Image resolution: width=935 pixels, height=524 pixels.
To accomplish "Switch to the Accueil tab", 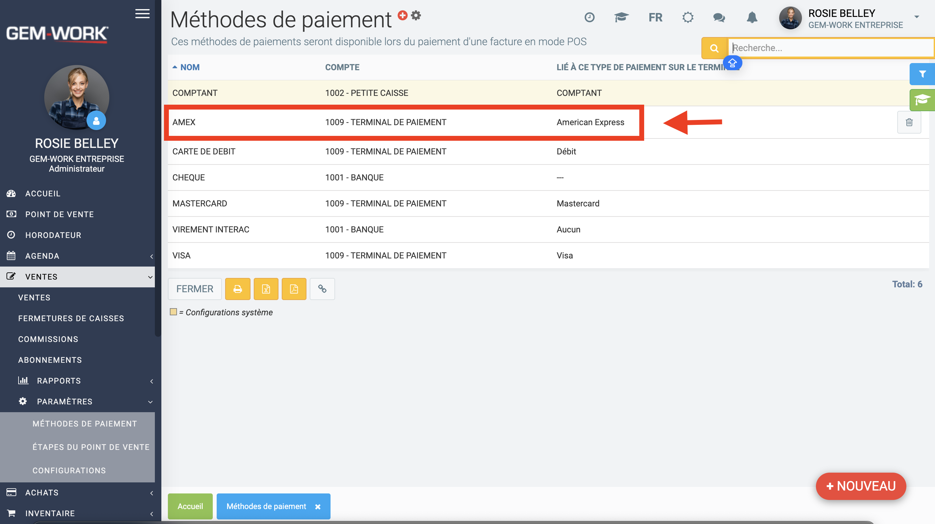I will pyautogui.click(x=190, y=506).
